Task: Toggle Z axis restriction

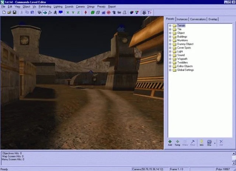Action: 79,12
